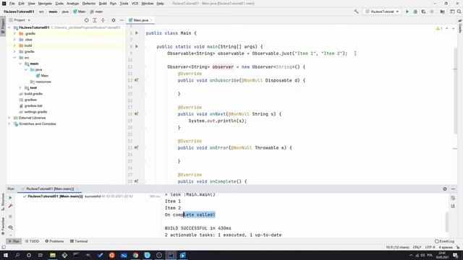Open the Run tool window button
This screenshot has height=260, width=463.
[14, 241]
